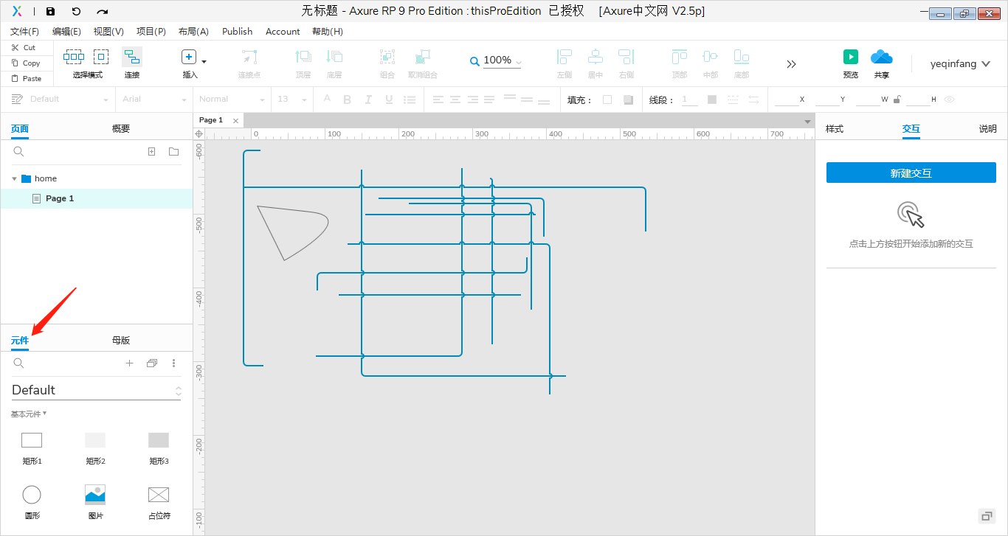1008x536 pixels.
Task: Click the 右侧 align right icon
Action: coord(626,57)
